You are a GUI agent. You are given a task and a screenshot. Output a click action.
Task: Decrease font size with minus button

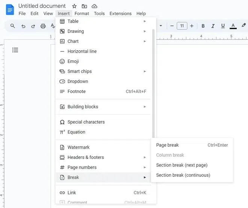coord(172,26)
